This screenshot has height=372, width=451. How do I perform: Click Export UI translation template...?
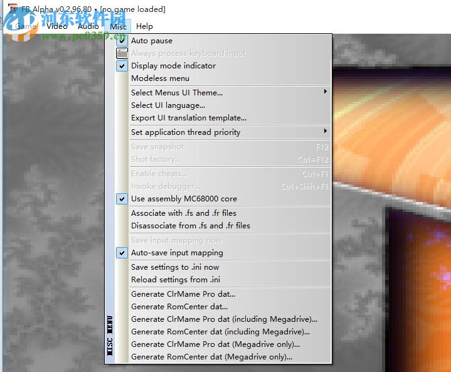coord(223,118)
